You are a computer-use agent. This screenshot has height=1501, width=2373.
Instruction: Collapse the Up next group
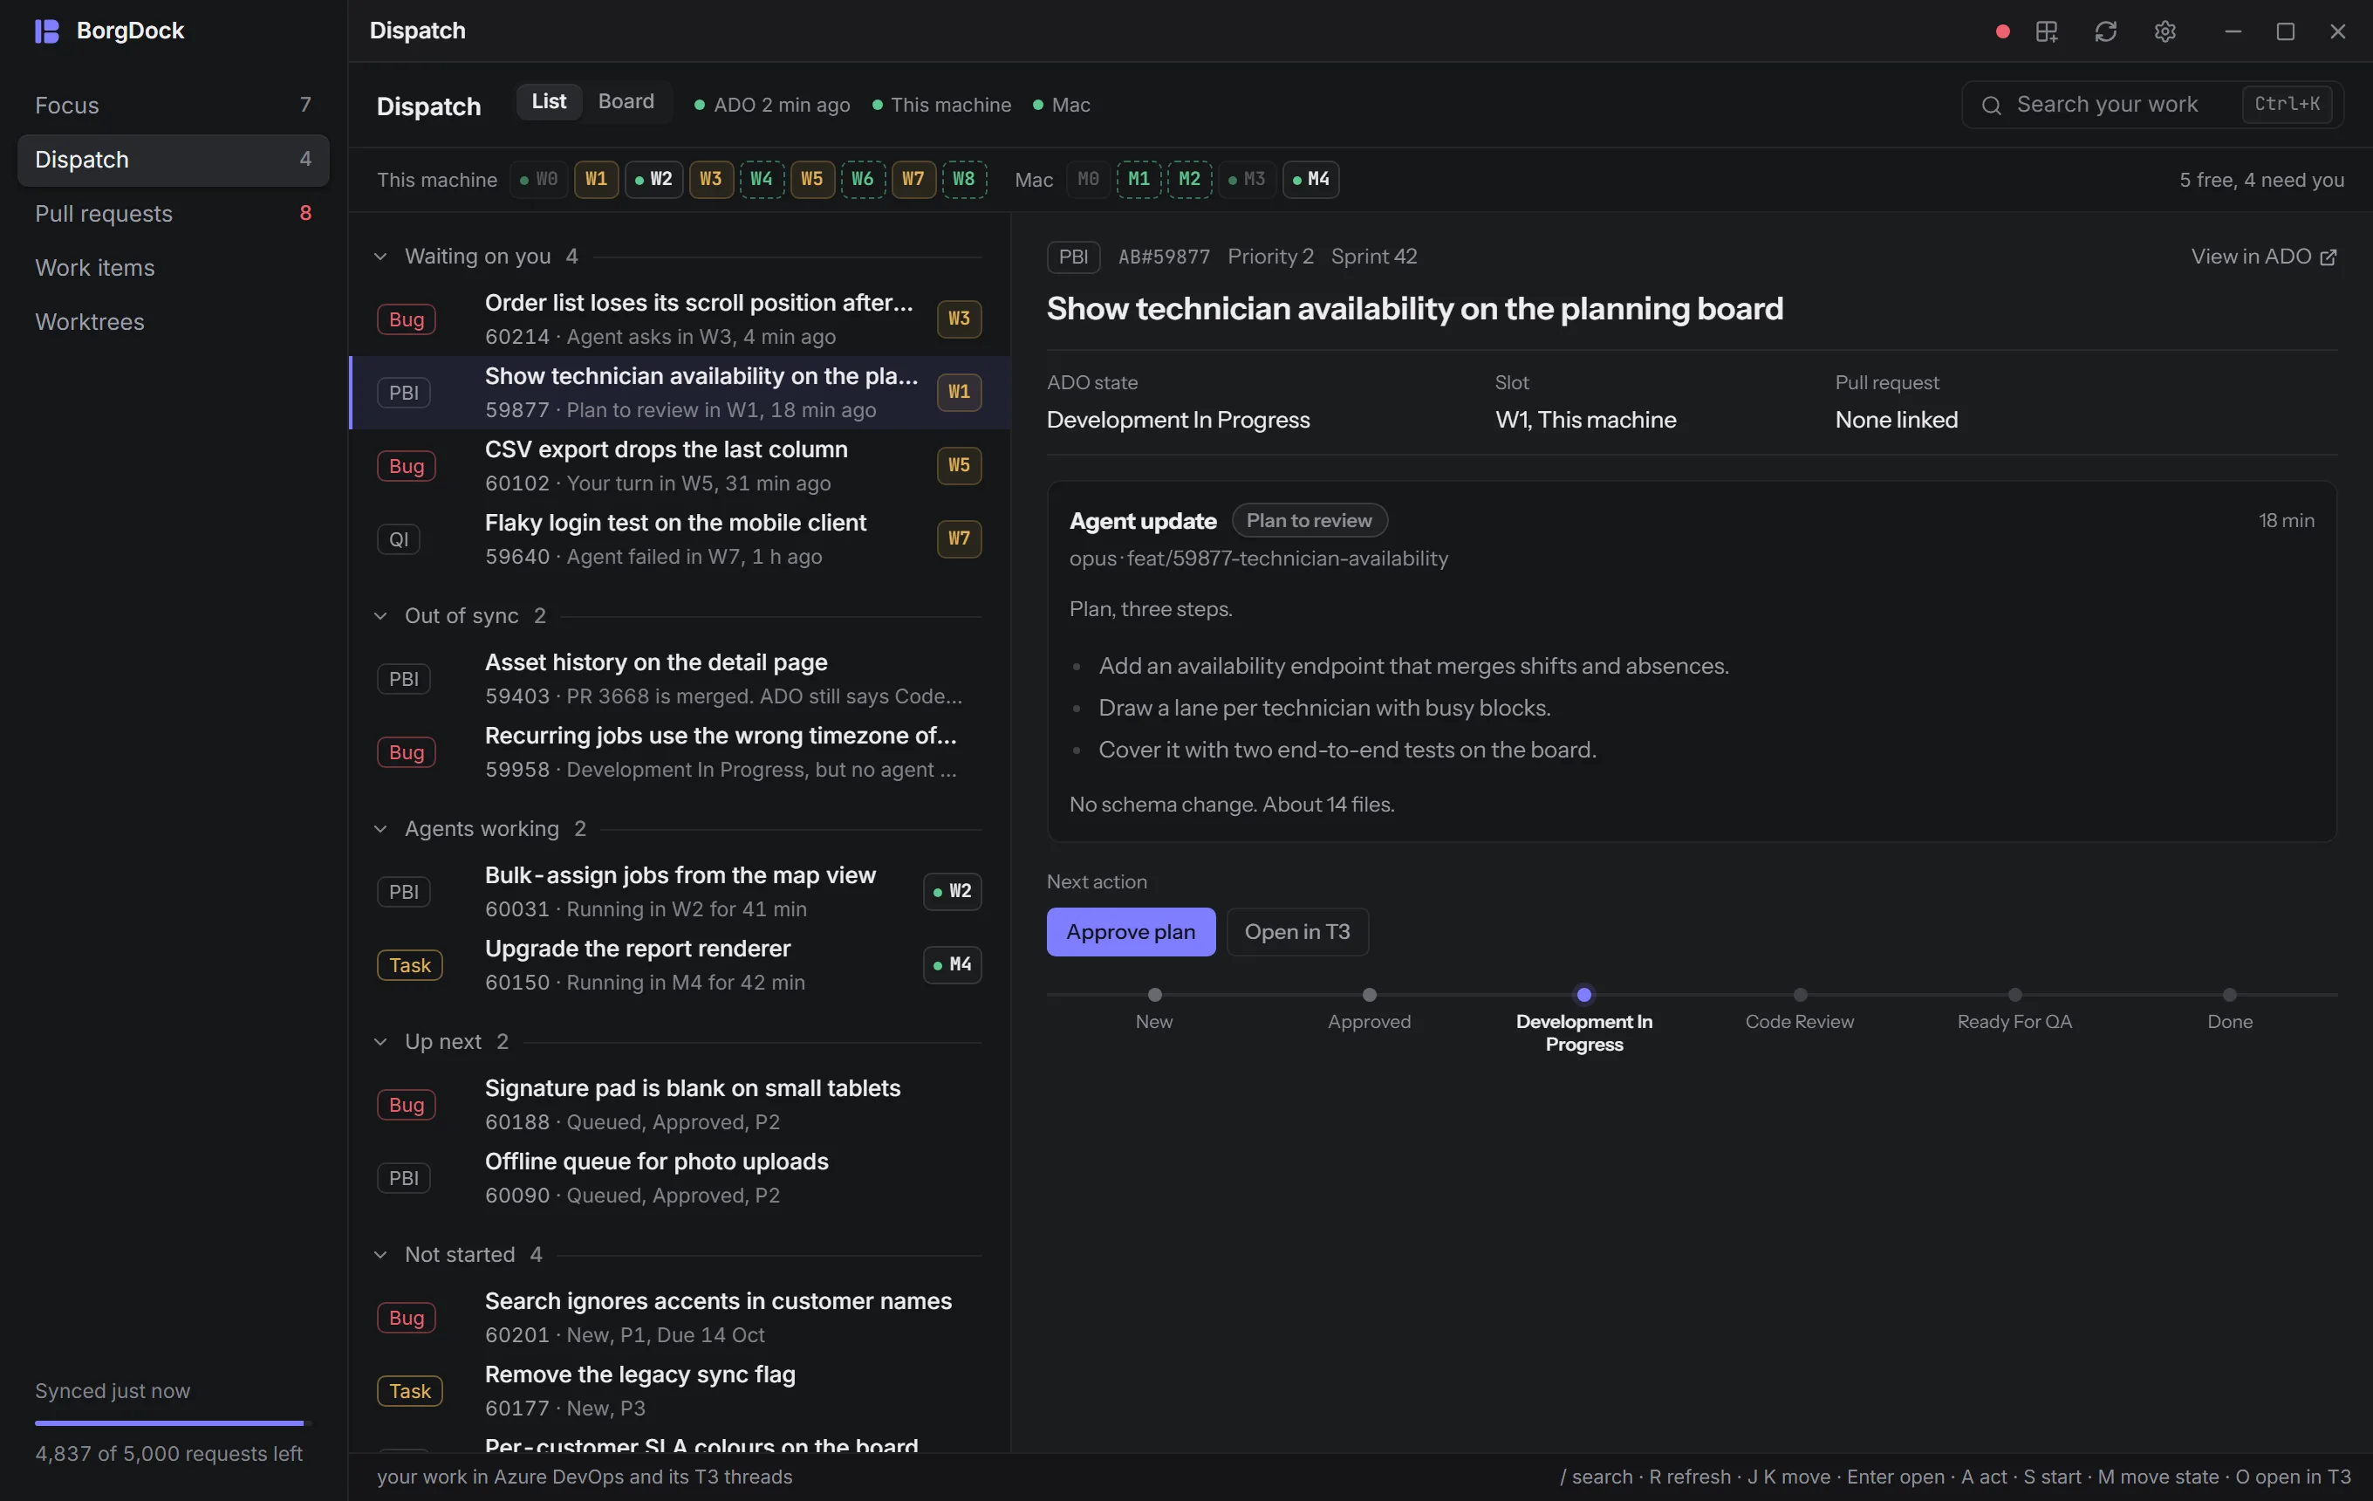(x=380, y=1042)
